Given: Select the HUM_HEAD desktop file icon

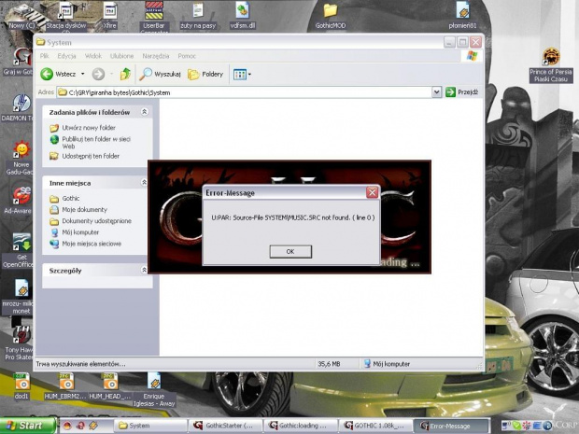Looking at the screenshot, I should (110, 386).
